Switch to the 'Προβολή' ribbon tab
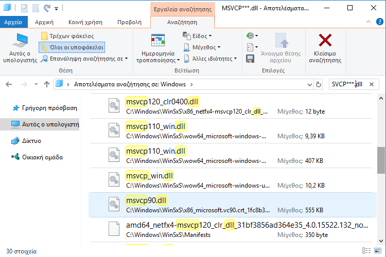386x257 pixels. [129, 22]
